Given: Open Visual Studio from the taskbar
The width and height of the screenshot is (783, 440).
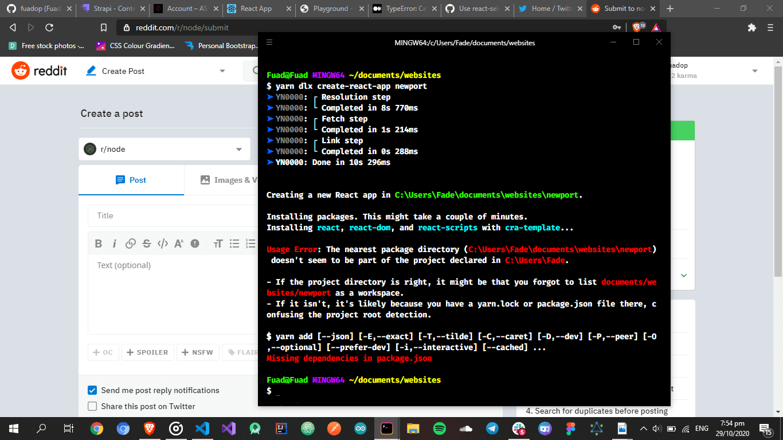Looking at the screenshot, I should (x=229, y=428).
